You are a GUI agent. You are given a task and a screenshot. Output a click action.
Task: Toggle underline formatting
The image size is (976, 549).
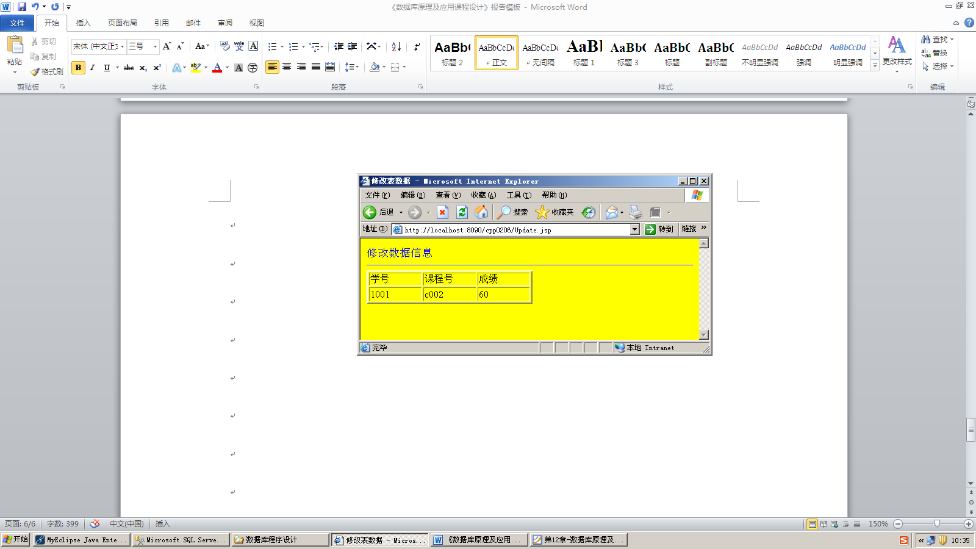click(107, 68)
